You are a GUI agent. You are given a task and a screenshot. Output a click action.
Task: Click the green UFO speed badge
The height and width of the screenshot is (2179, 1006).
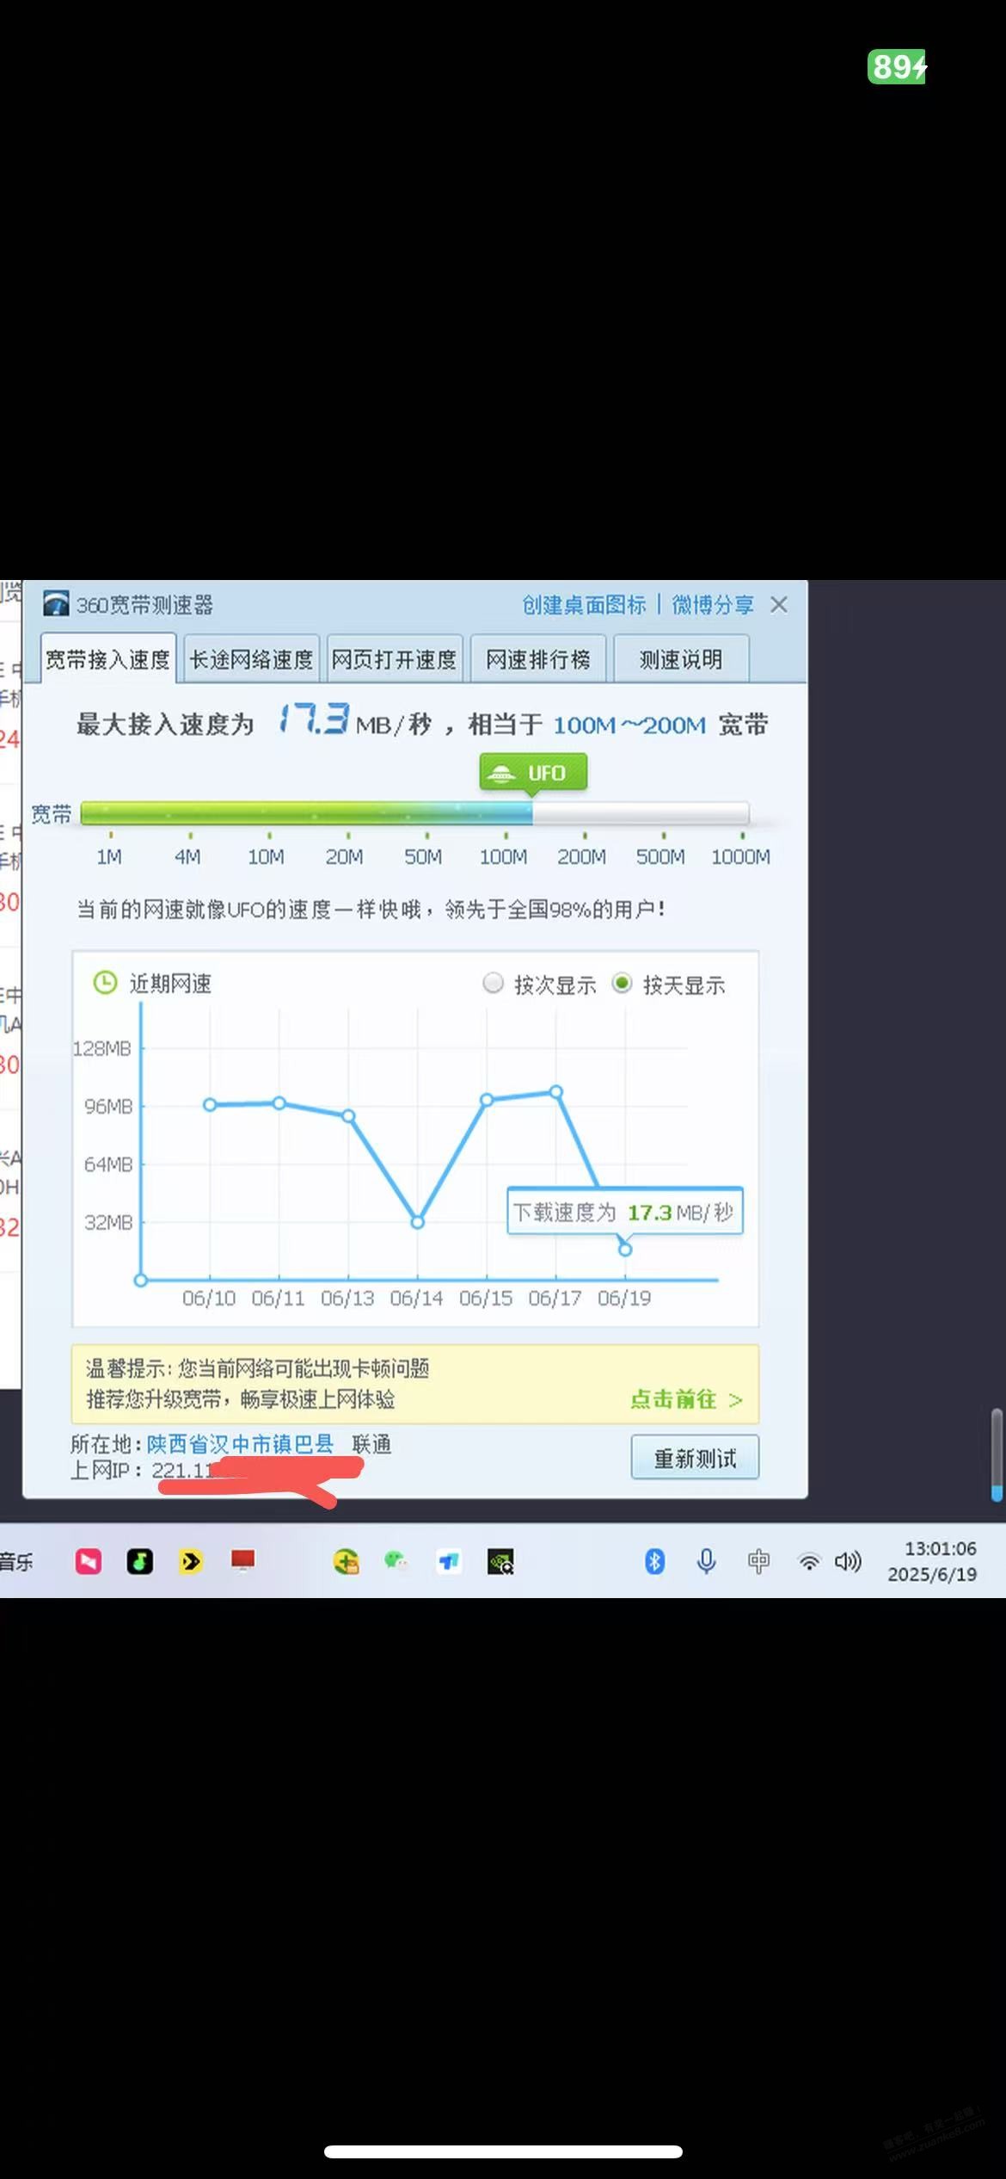(533, 772)
